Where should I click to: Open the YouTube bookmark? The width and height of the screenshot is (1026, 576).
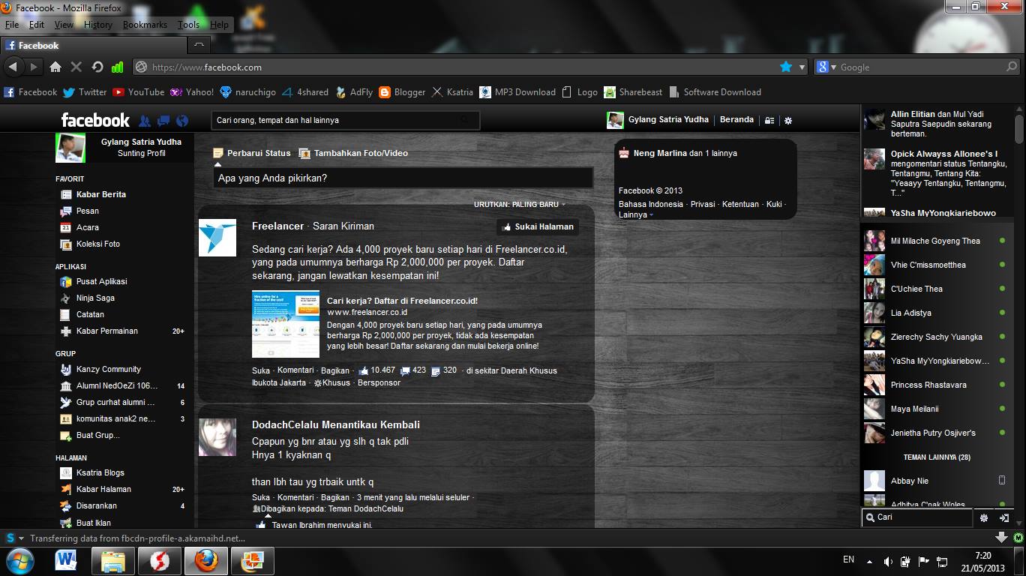click(138, 92)
